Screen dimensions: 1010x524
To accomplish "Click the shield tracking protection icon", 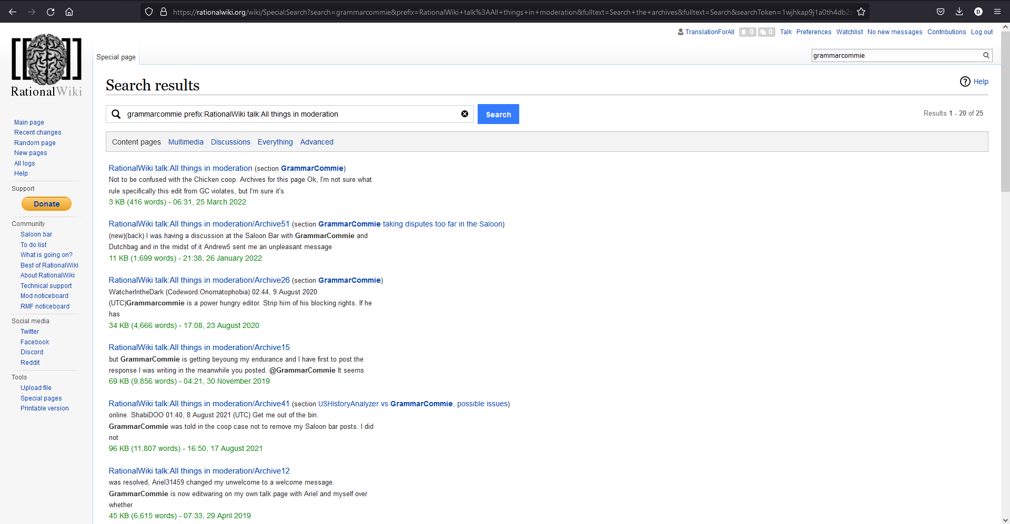I will pos(149,12).
